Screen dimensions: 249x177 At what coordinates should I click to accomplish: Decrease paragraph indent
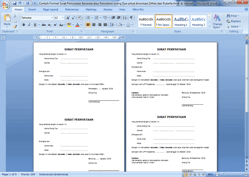click(x=113, y=18)
